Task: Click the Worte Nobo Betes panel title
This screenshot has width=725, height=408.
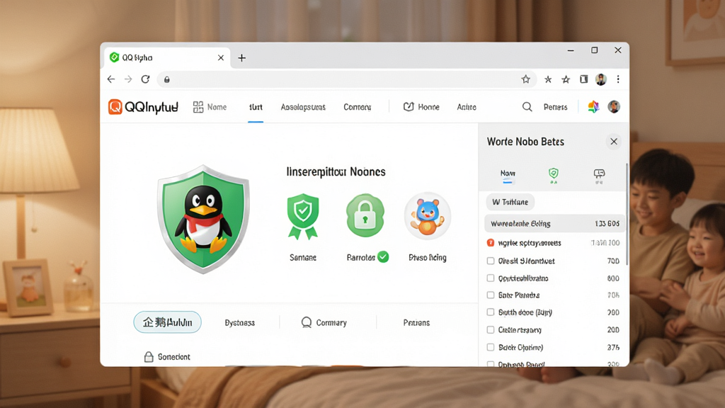Action: pyautogui.click(x=525, y=142)
